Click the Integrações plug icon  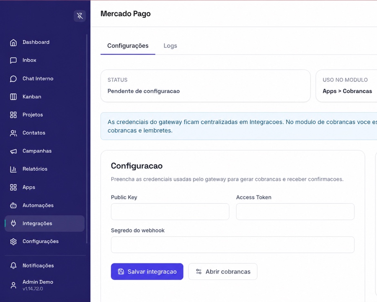tap(13, 224)
